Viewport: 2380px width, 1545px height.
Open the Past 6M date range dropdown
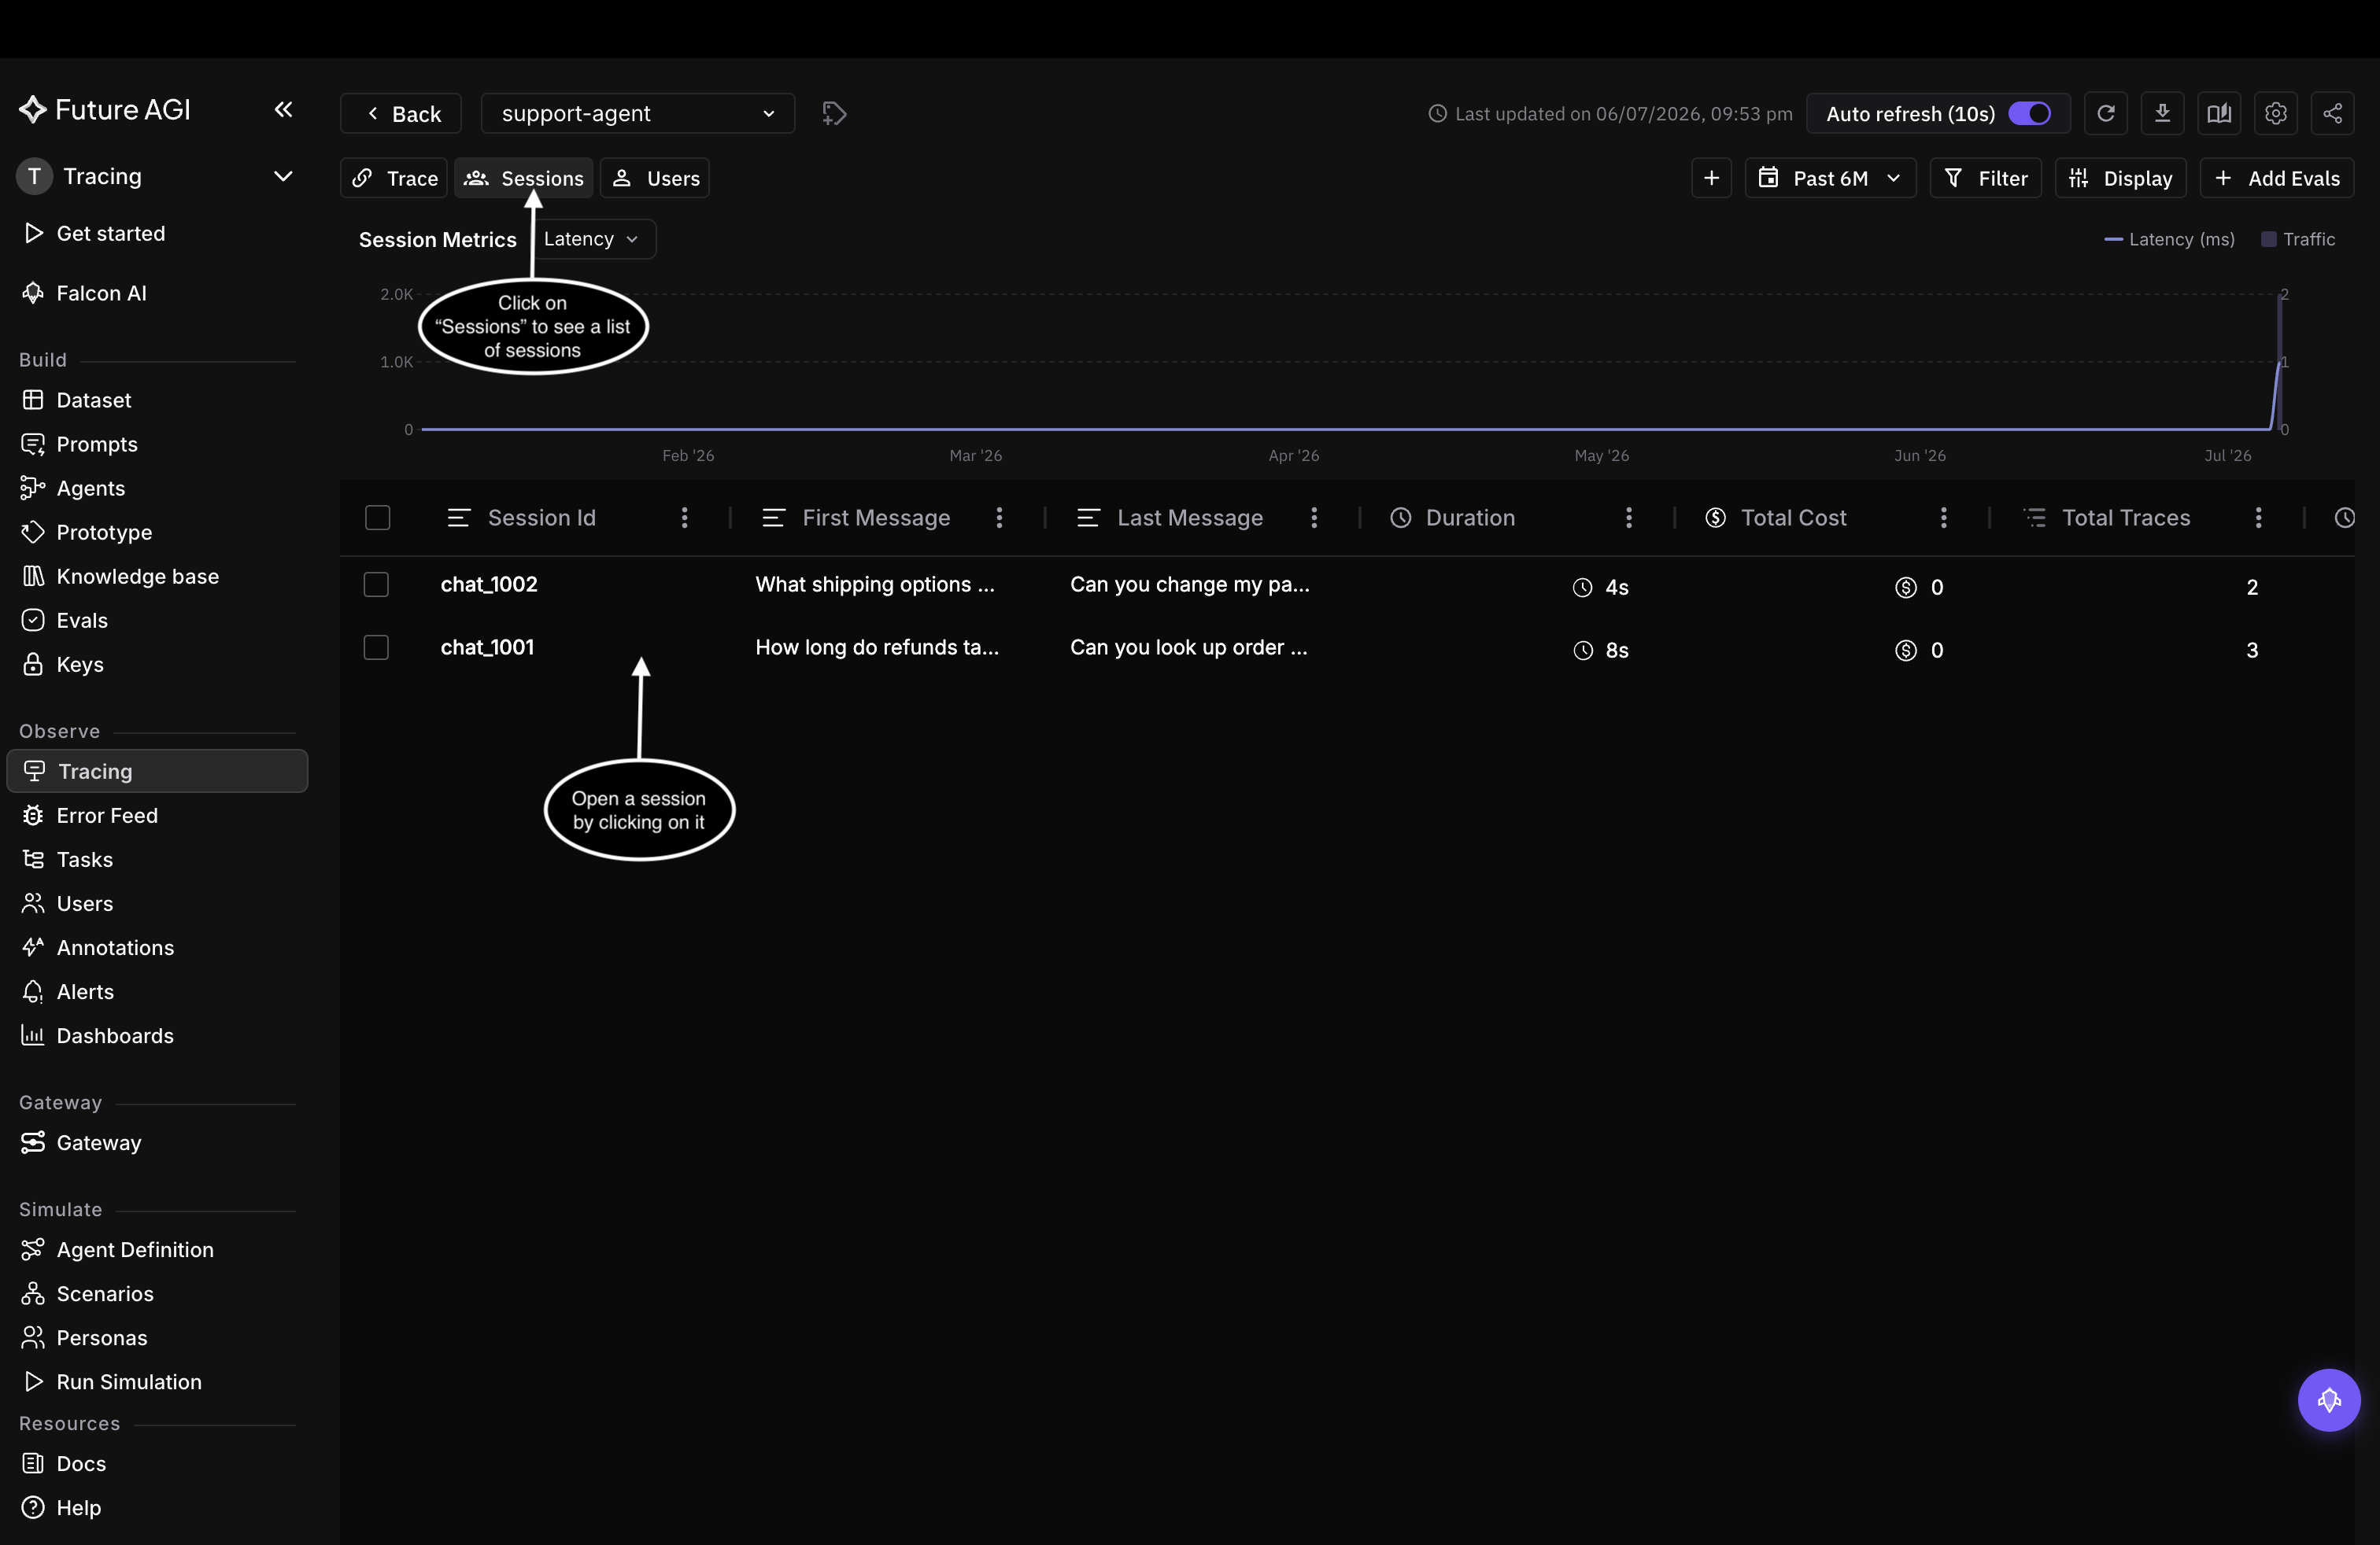[1830, 178]
